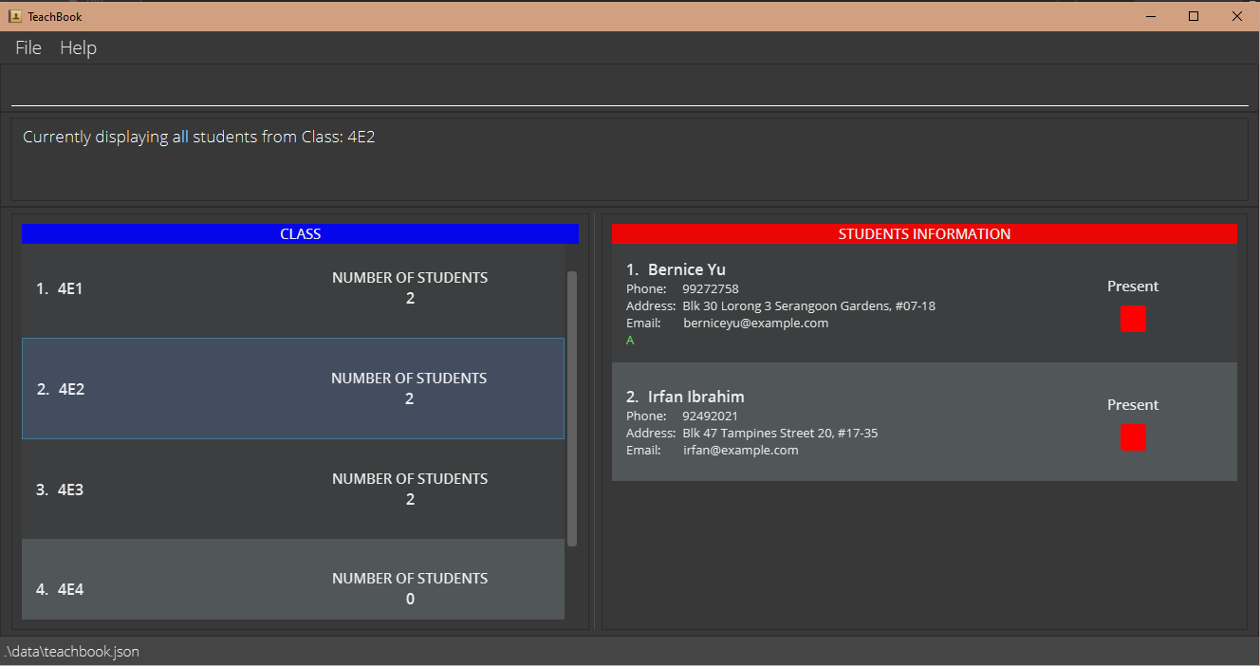This screenshot has width=1260, height=666.
Task: Click the green A tag on Bernice Yu
Action: [x=629, y=340]
